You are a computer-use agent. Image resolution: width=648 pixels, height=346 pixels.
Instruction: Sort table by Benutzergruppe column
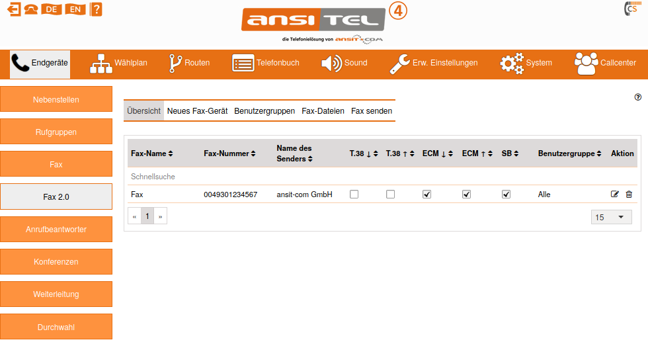pyautogui.click(x=569, y=153)
